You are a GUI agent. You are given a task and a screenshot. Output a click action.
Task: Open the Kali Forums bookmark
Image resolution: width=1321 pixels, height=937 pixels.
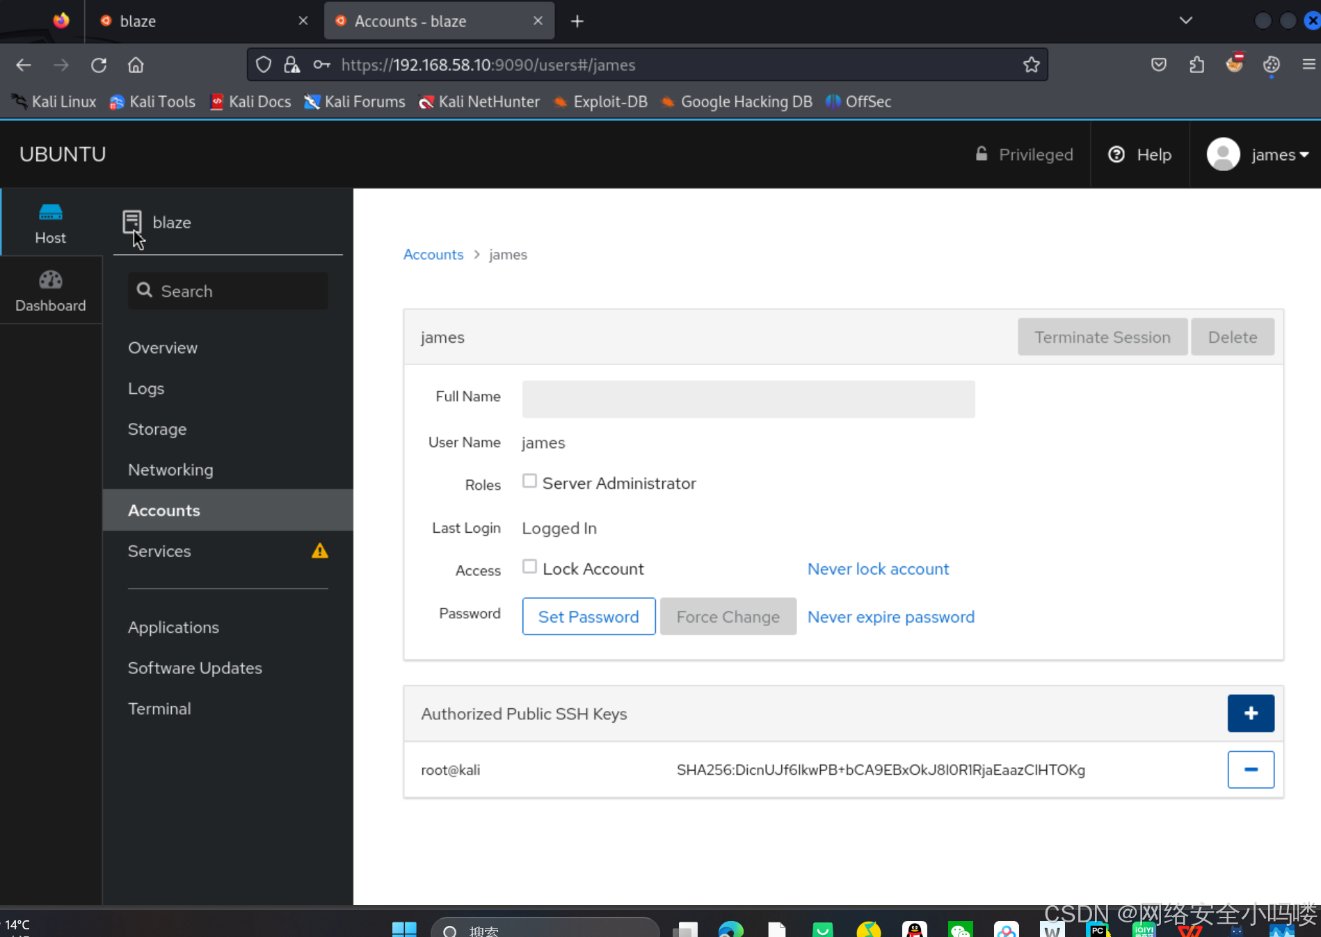coord(355,102)
